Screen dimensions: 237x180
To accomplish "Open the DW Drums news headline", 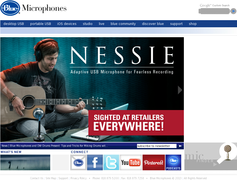I will coord(59,146).
